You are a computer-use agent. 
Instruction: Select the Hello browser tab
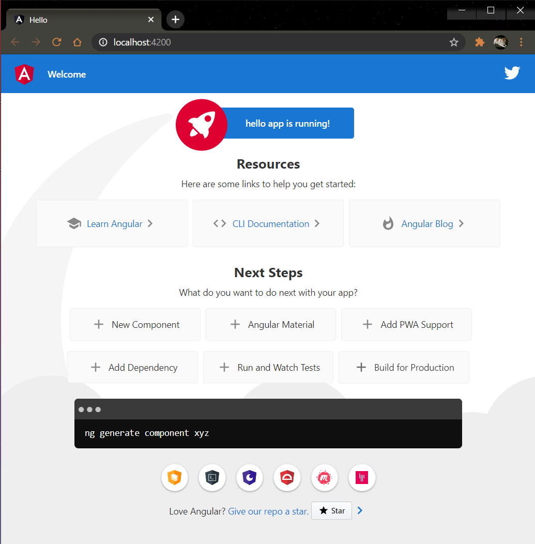[x=78, y=19]
